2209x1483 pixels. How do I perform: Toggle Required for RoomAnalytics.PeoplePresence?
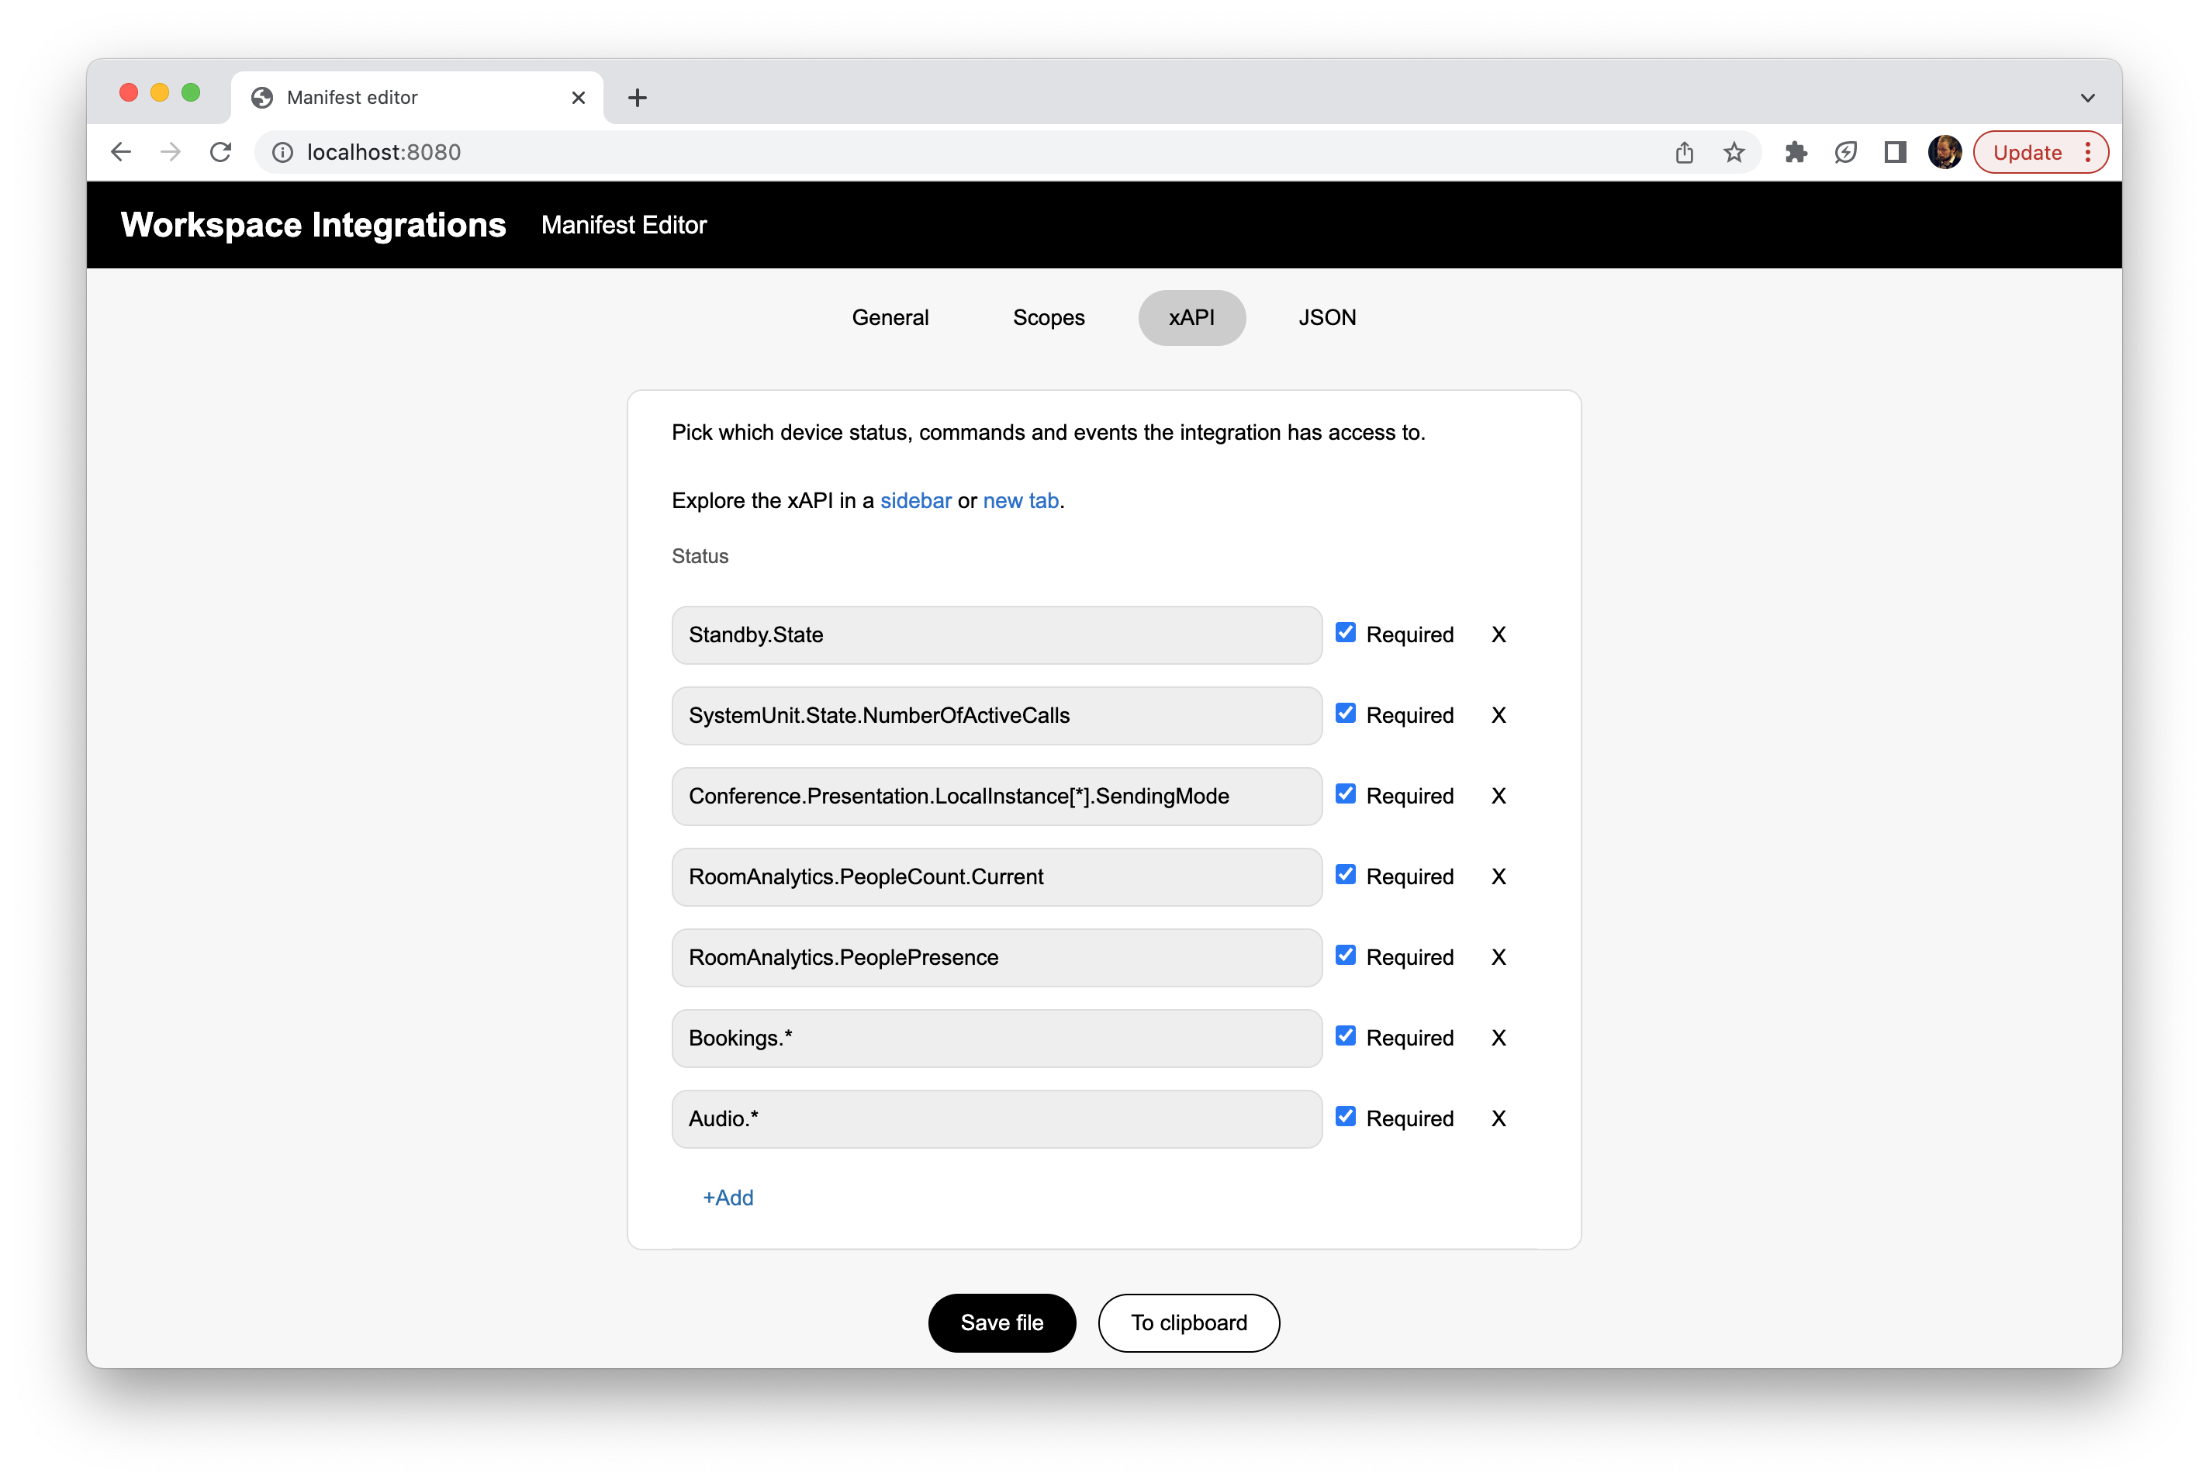click(1345, 956)
